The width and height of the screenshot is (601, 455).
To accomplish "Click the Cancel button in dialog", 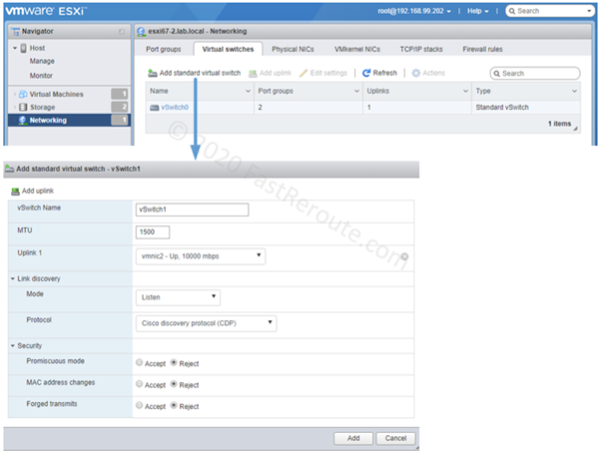I will 395,438.
